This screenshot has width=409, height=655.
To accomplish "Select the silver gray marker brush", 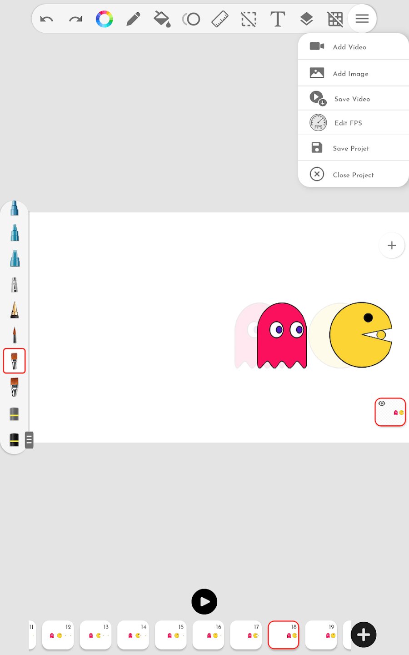I will pos(15,285).
